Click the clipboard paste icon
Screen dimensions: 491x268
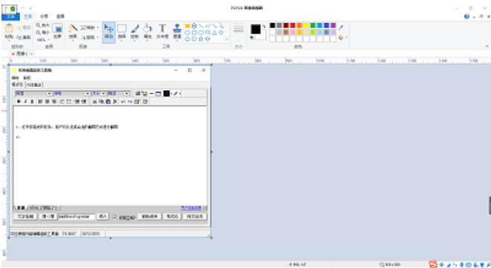tap(9, 31)
